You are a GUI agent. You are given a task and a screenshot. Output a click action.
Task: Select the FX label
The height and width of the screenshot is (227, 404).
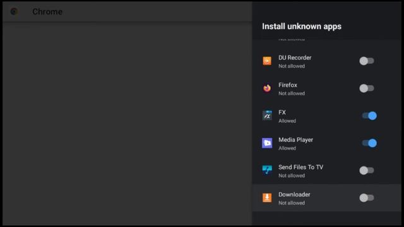pos(282,112)
